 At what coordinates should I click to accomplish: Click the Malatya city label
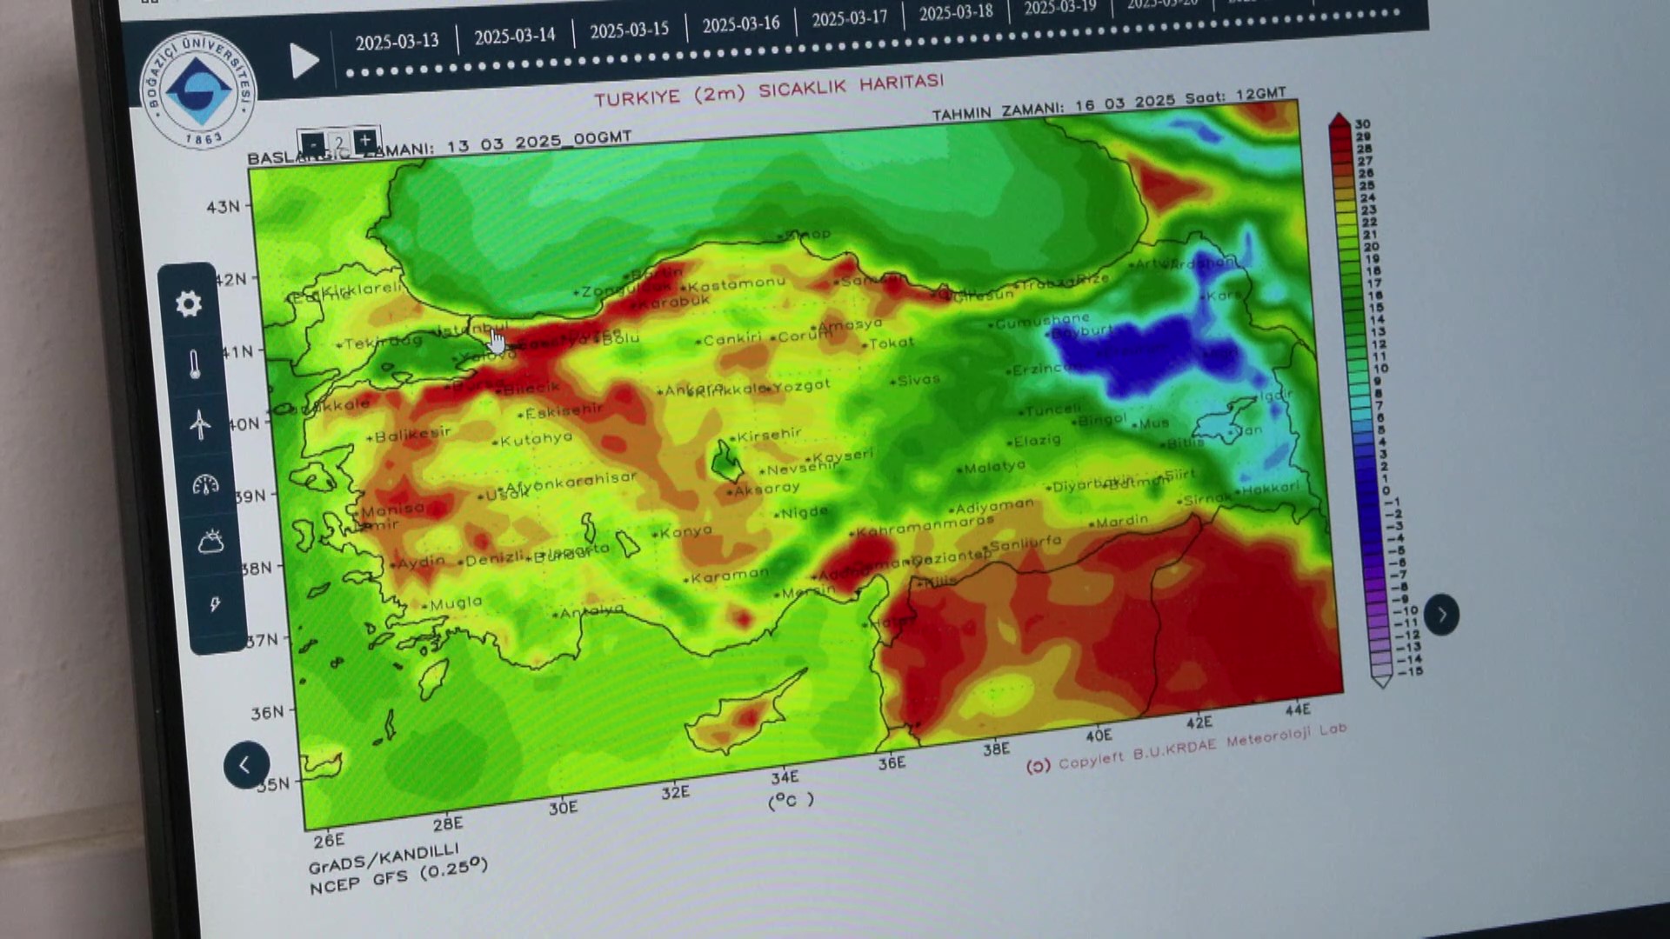click(x=992, y=467)
